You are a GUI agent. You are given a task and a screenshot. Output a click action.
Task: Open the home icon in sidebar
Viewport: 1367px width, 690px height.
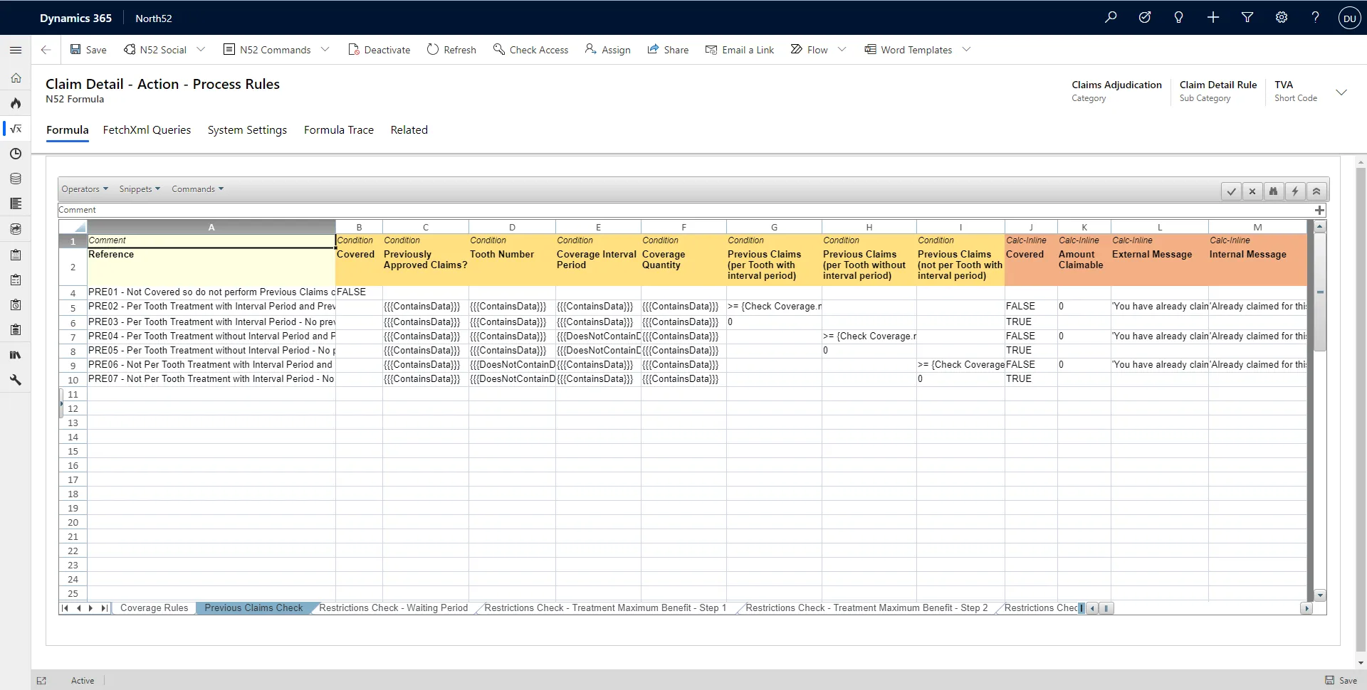pyautogui.click(x=16, y=78)
